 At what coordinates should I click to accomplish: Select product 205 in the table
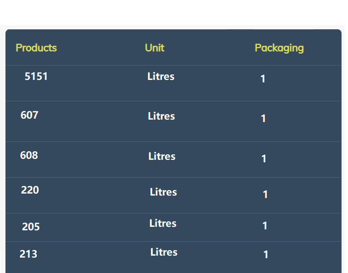(x=31, y=227)
